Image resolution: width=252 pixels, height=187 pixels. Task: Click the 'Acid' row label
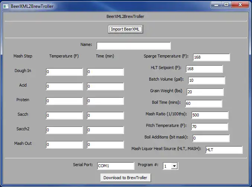coord(23,85)
